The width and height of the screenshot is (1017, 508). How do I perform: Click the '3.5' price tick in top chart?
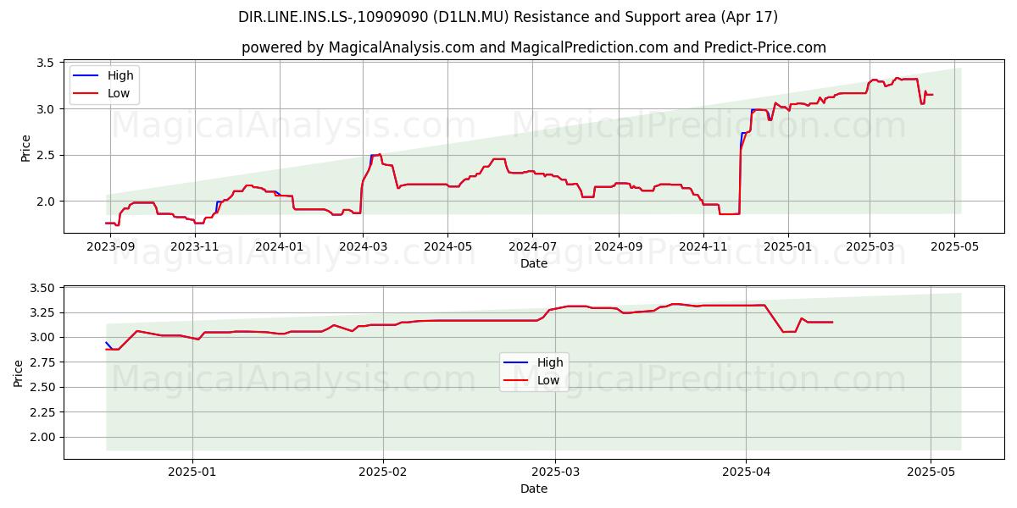46,63
